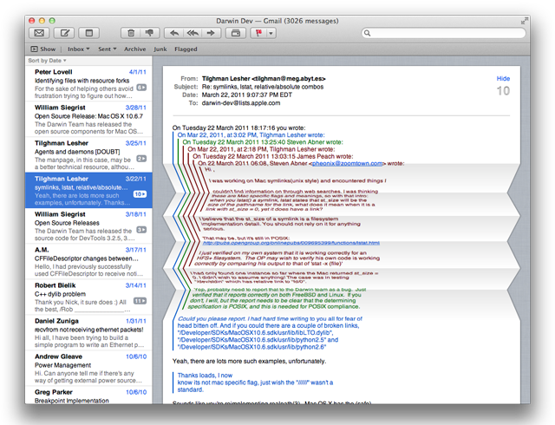Click Hide to collapse message details

pos(503,79)
